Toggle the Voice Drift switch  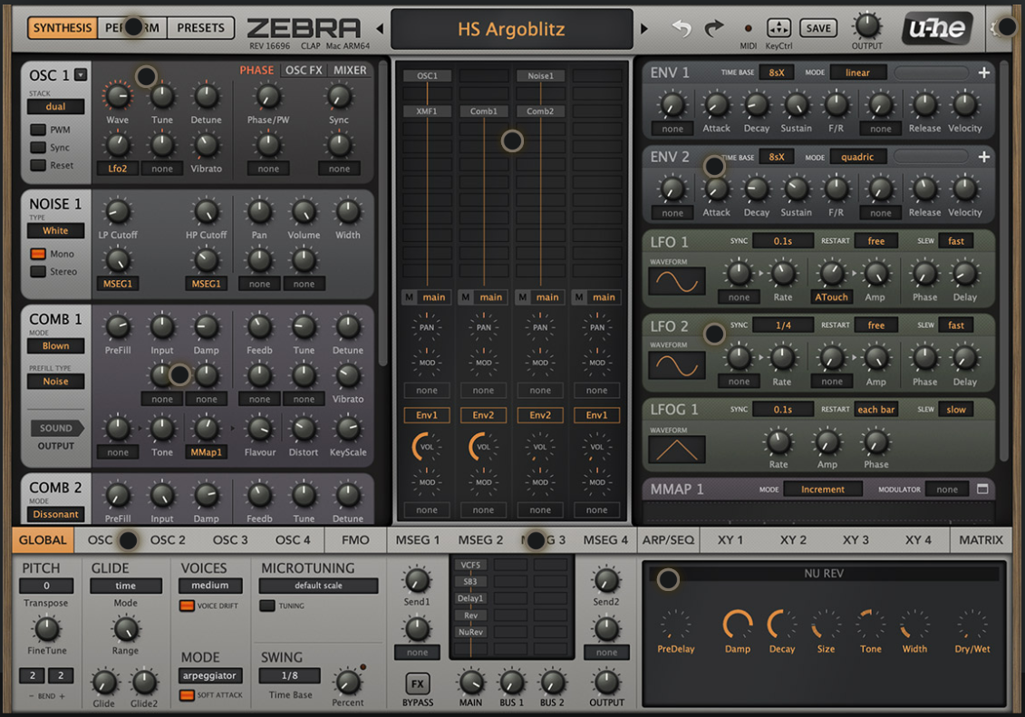[x=187, y=606]
